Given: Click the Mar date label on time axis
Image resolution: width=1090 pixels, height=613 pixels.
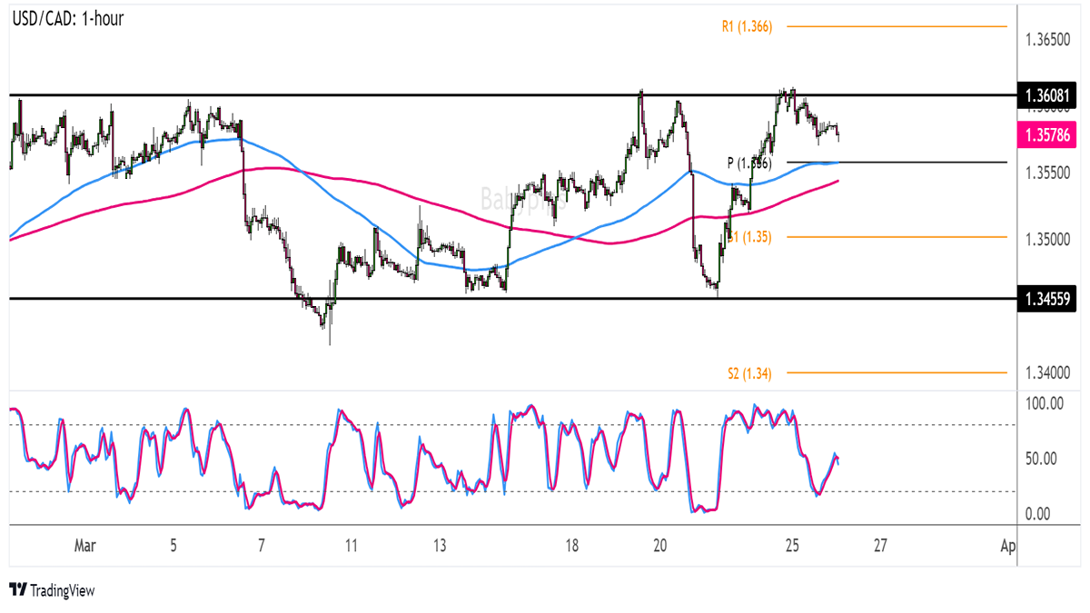Looking at the screenshot, I should (x=84, y=546).
